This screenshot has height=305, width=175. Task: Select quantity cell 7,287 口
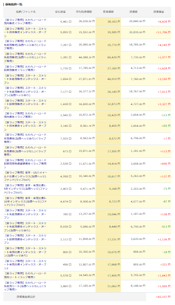[66, 45]
